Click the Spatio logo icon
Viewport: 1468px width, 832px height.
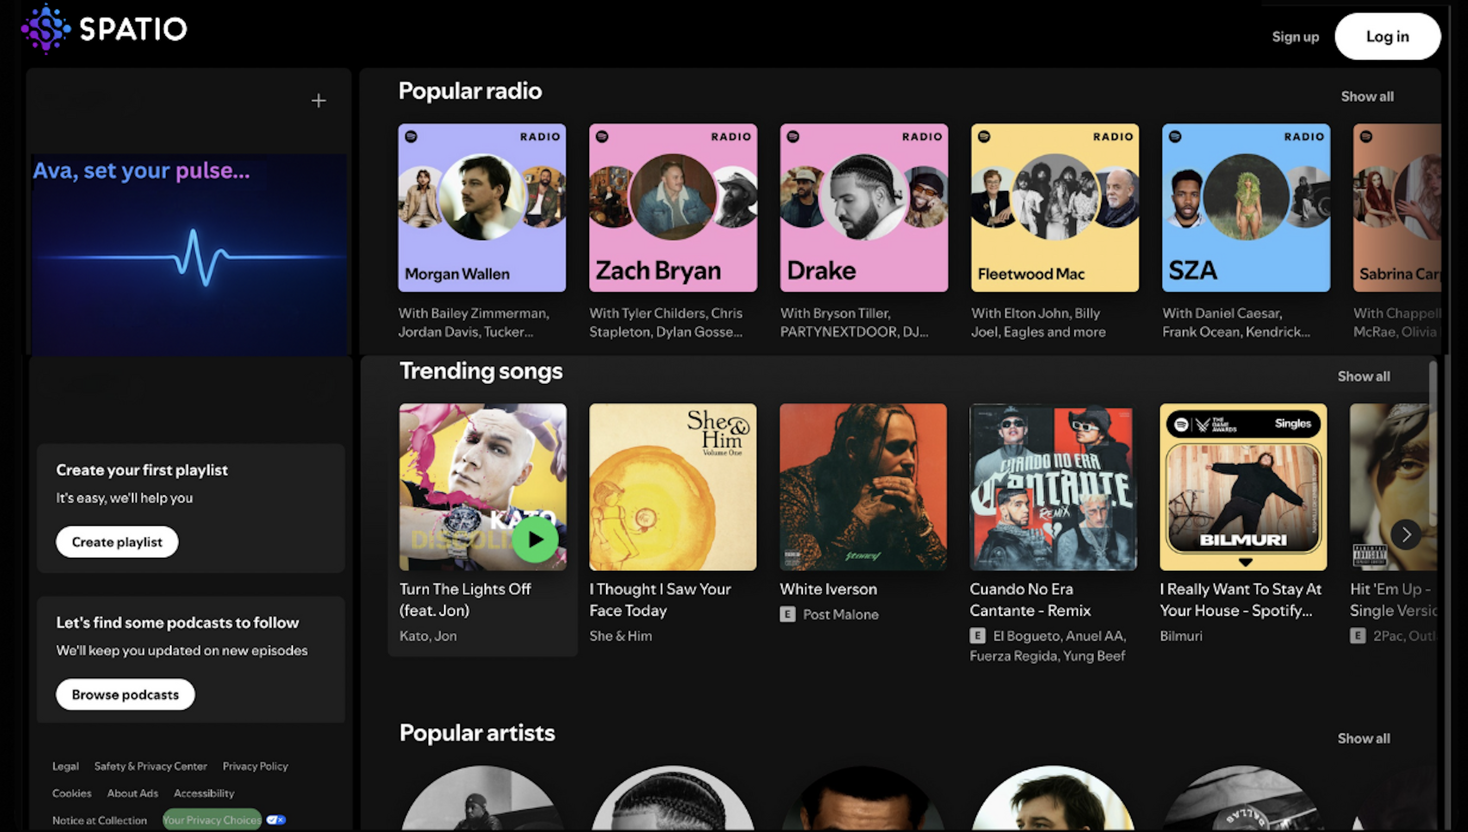coord(45,29)
